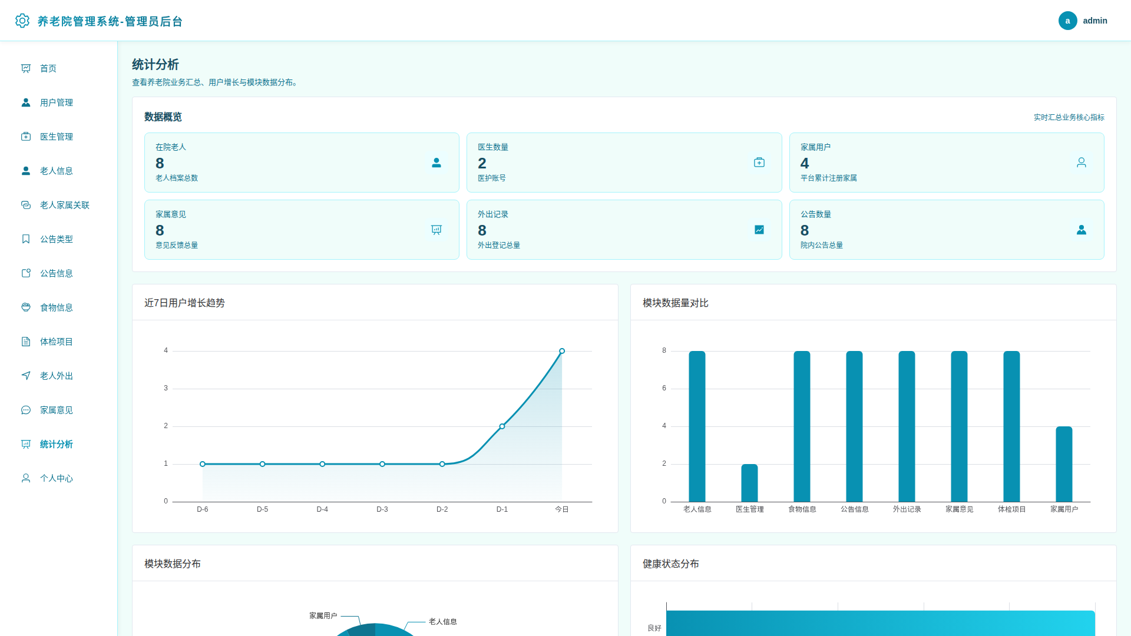
Task: Click the 食物信息 bar in the bar chart
Action: pos(802,426)
